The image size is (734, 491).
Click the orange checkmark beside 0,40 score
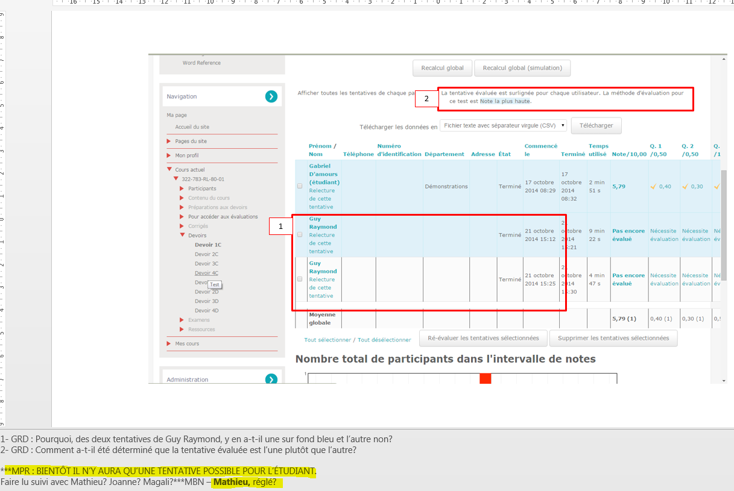point(653,187)
